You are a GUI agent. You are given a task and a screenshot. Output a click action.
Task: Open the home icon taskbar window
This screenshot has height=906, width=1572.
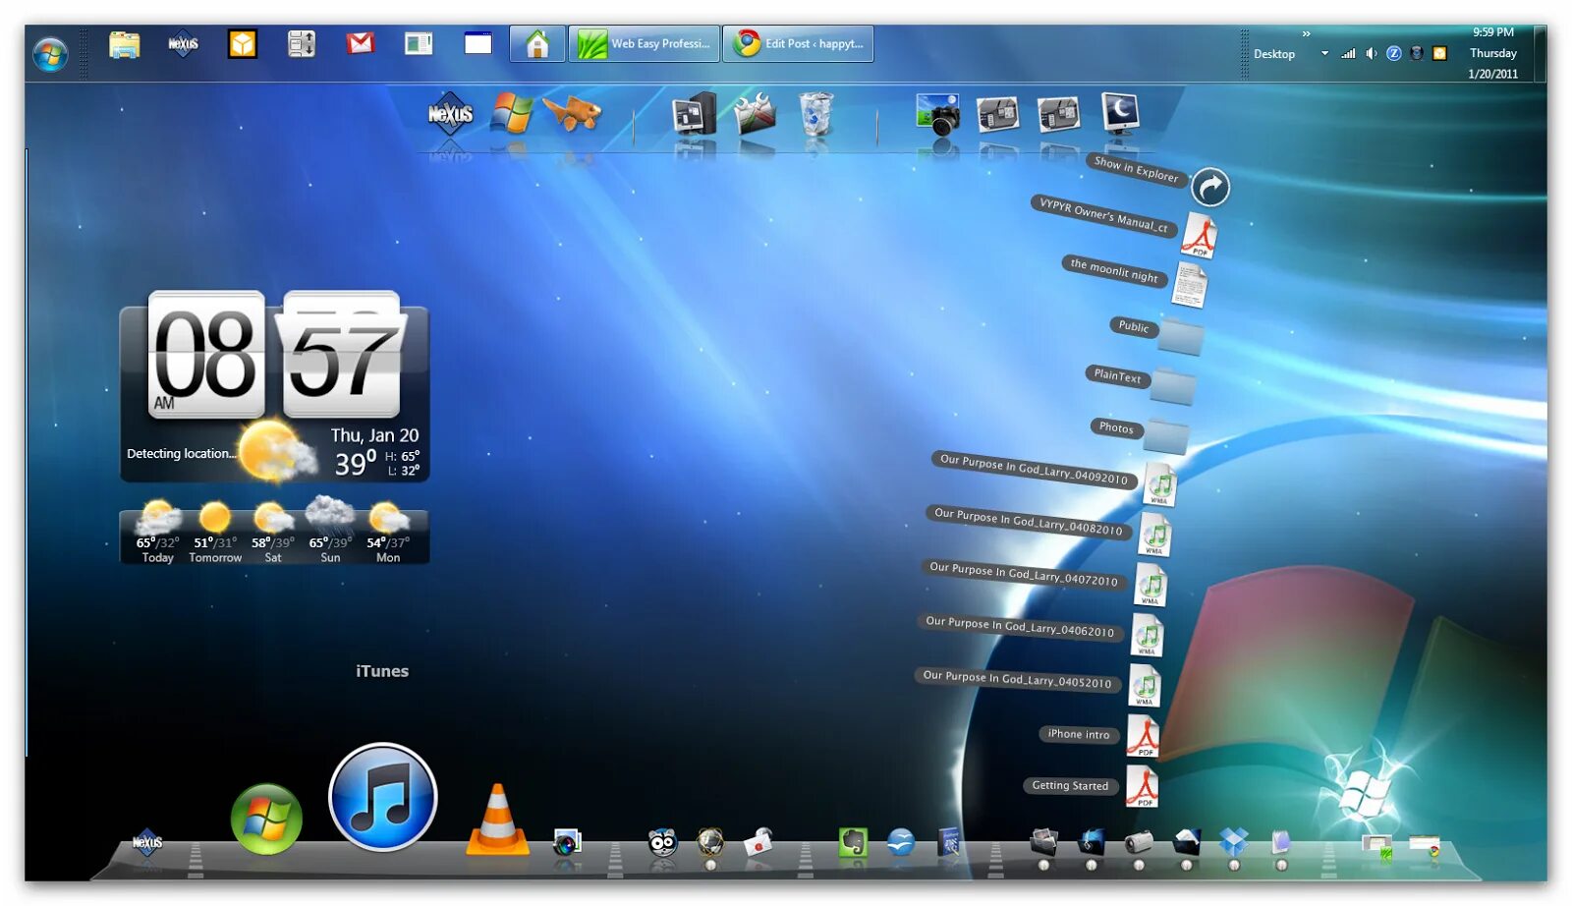[x=536, y=44]
